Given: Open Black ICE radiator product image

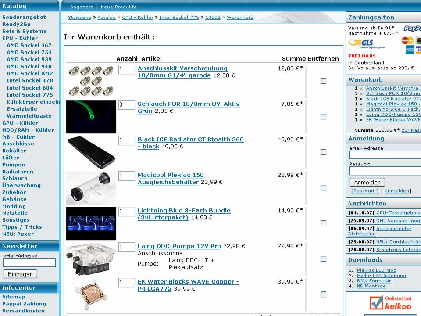Looking at the screenshot, I should (x=91, y=152).
